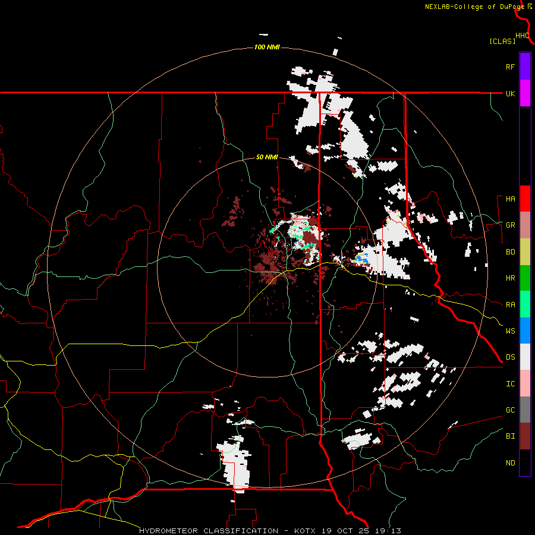Click the NEXLAB-College of DuPage title text
The height and width of the screenshot is (535, 535).
click(x=474, y=7)
